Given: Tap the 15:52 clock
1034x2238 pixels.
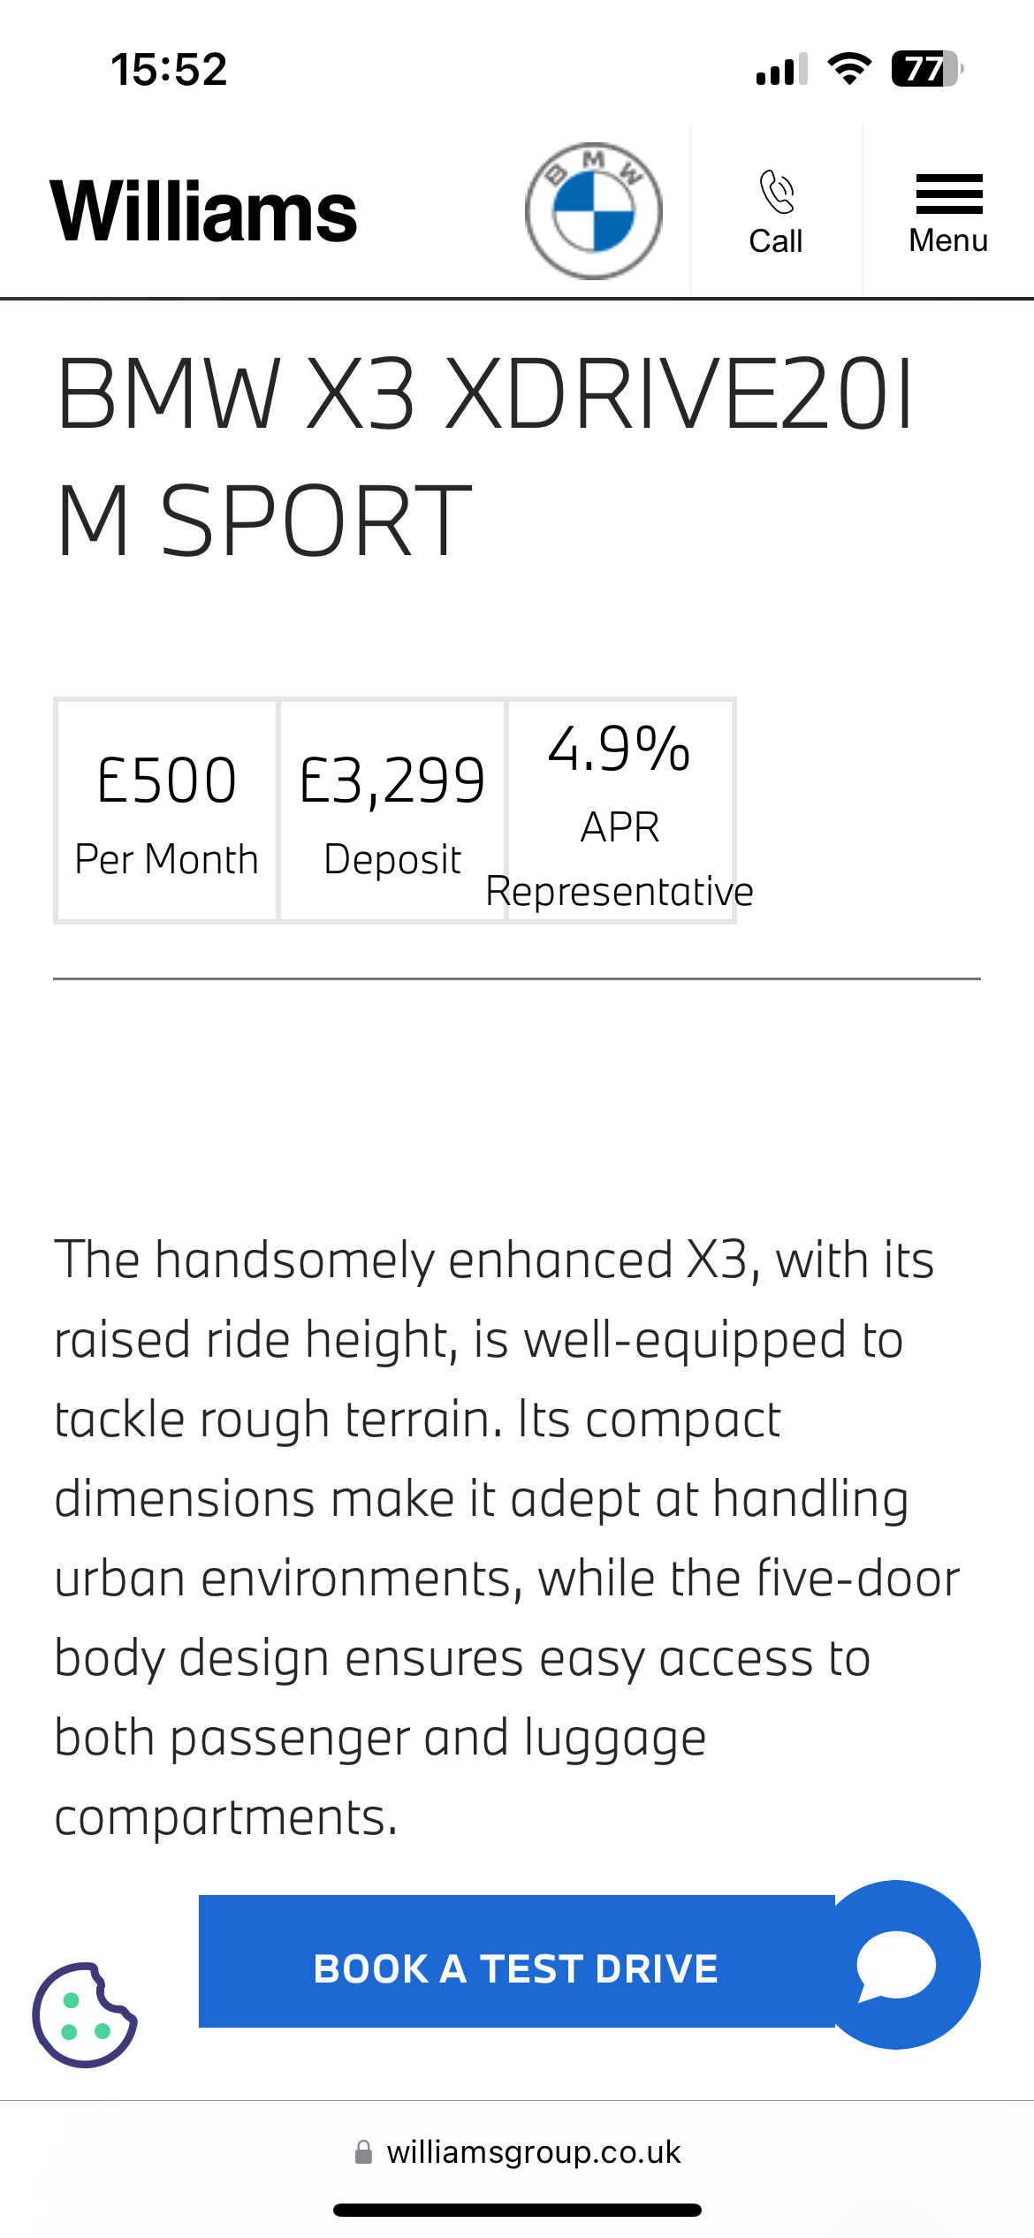Looking at the screenshot, I should 169,69.
